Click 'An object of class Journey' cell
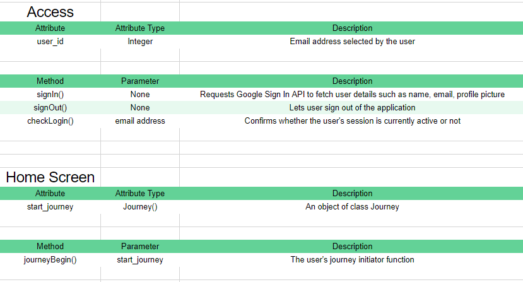Screen dimensions: 523x282 tap(352, 207)
